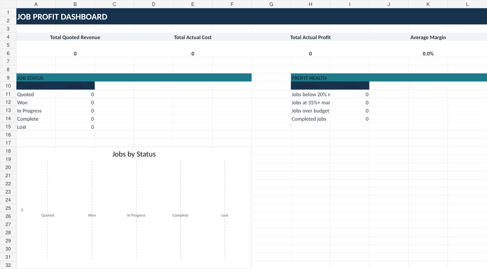Select the 0 value under Total Actual Profit
The width and height of the screenshot is (487, 269).
click(x=310, y=53)
